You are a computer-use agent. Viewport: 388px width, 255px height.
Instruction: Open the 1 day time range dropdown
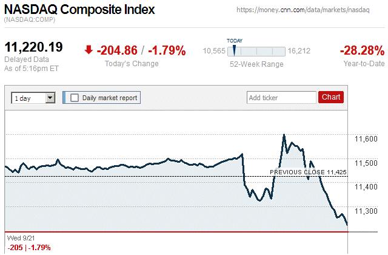point(33,97)
